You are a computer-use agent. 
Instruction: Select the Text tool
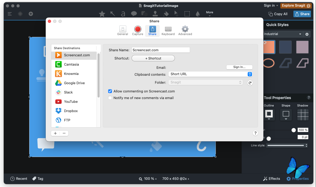tap(123, 14)
